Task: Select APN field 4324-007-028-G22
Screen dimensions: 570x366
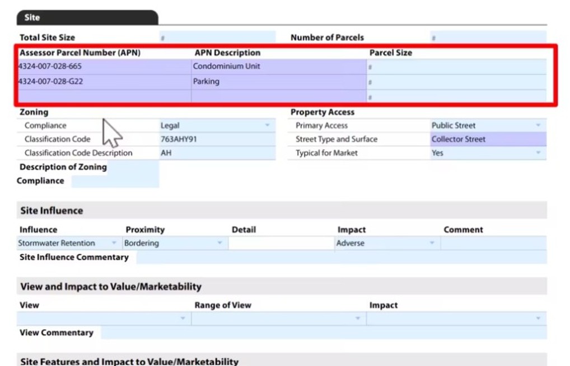Action: tap(104, 82)
